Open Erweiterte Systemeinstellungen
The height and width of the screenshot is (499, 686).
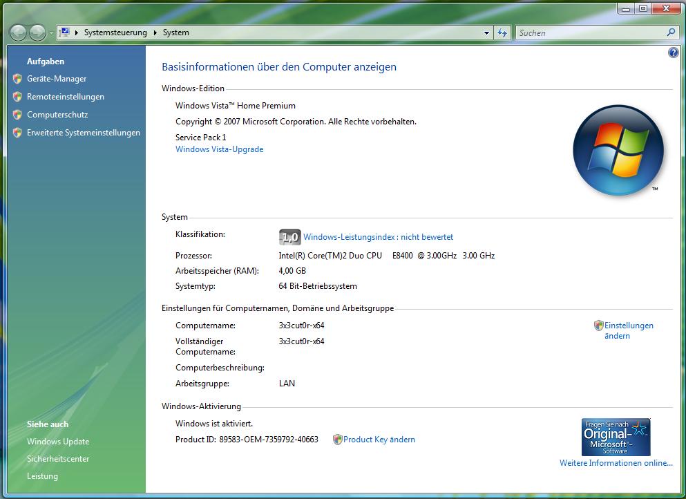(x=84, y=133)
